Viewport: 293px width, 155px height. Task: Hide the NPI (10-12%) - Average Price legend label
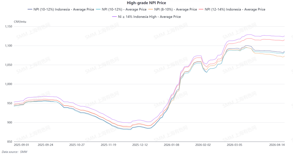click(124, 9)
